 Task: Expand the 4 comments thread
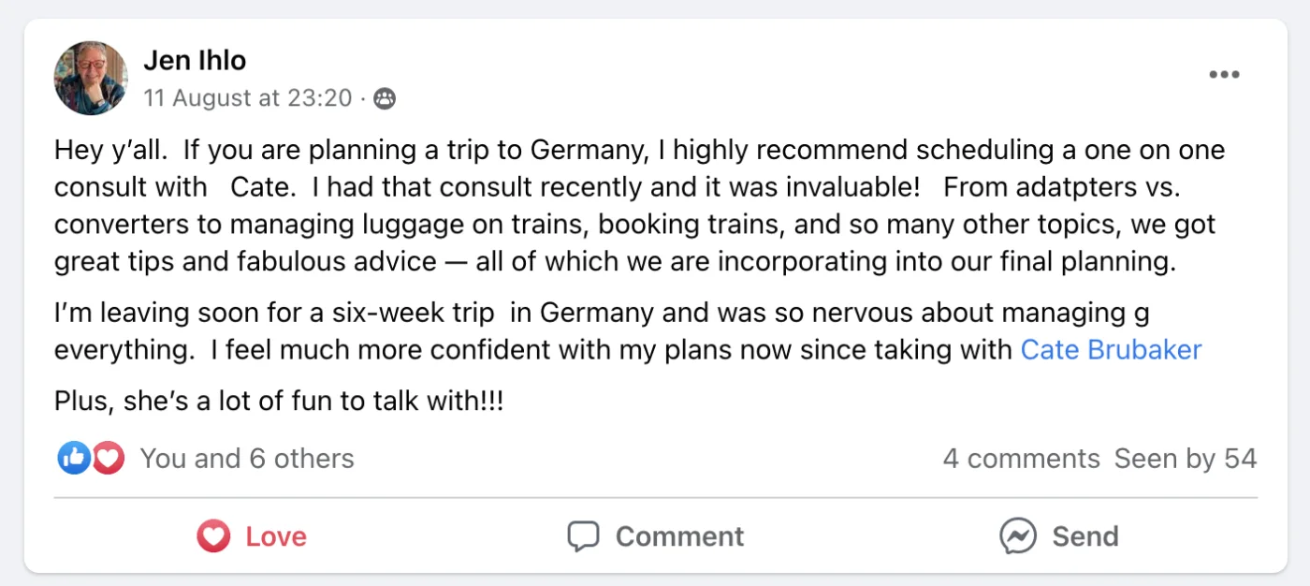pos(1021,459)
